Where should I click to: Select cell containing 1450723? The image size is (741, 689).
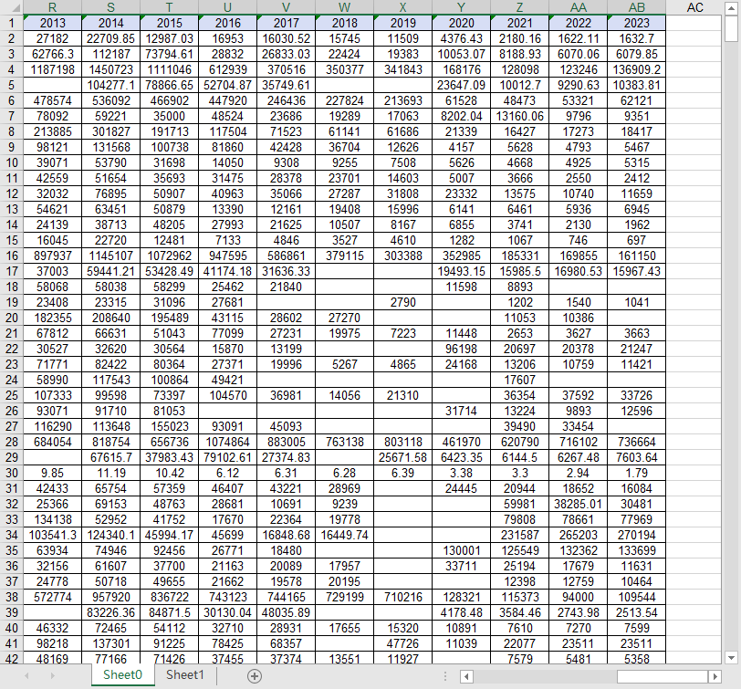[111, 69]
